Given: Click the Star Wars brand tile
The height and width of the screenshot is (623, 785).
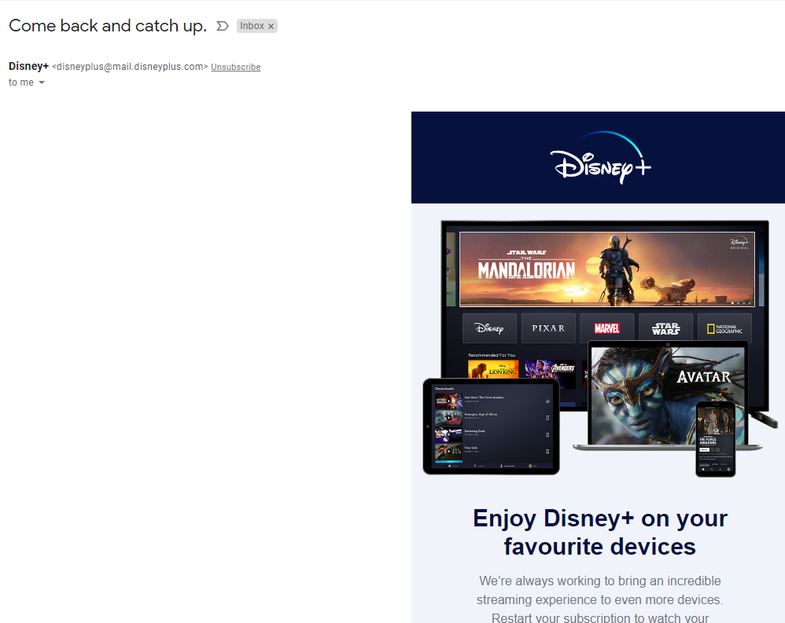Looking at the screenshot, I should click(666, 328).
